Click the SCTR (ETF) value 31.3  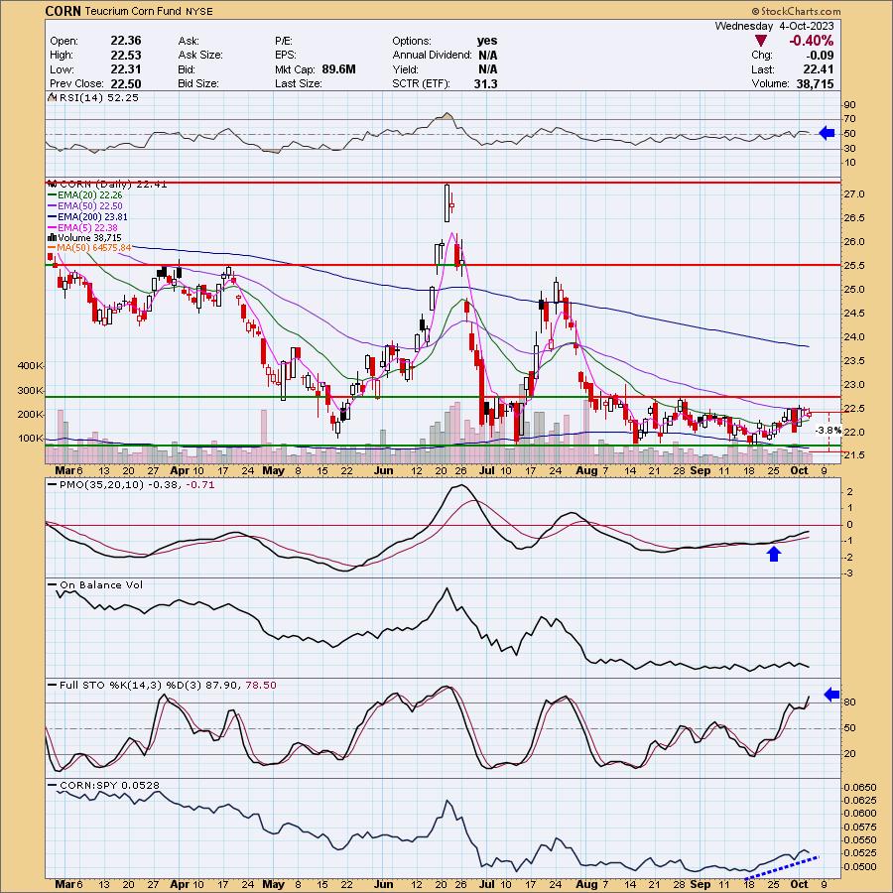pos(485,83)
